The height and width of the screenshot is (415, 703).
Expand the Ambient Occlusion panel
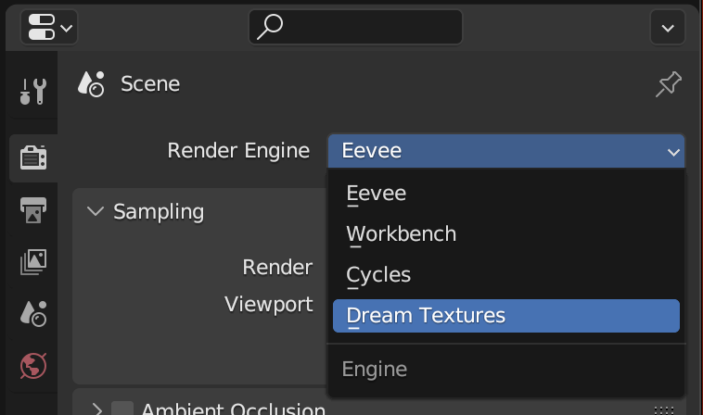click(x=95, y=409)
